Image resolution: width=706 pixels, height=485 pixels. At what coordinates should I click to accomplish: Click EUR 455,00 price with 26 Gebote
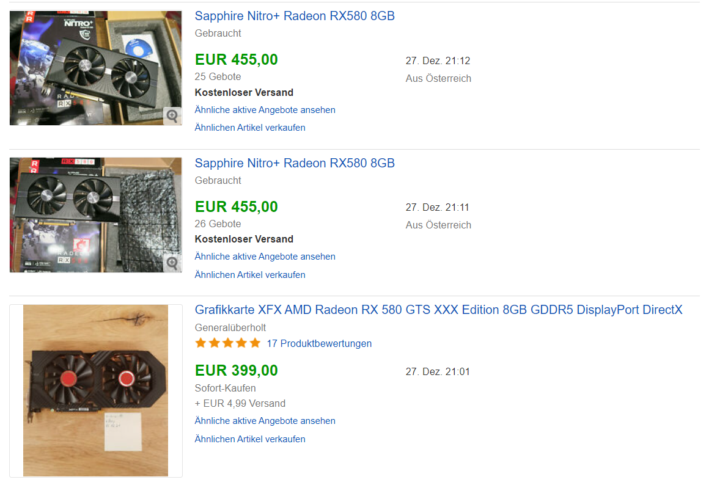(x=237, y=206)
